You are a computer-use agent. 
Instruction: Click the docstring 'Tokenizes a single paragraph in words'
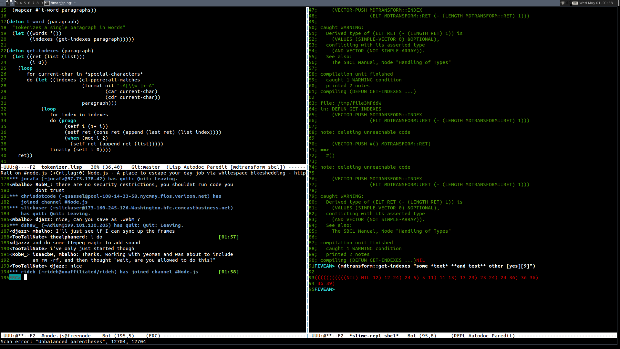tap(69, 27)
